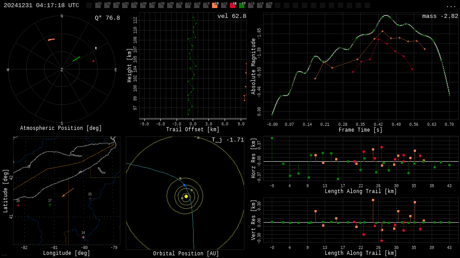The width and height of the screenshot is (460, 258).
Task: Click the light-curve starting point at time -0.00
Action: (x=272, y=115)
